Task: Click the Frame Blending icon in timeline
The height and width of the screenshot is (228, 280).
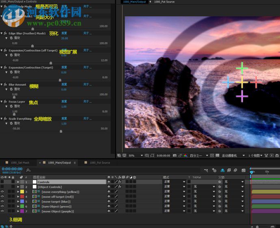Action: click(229, 170)
